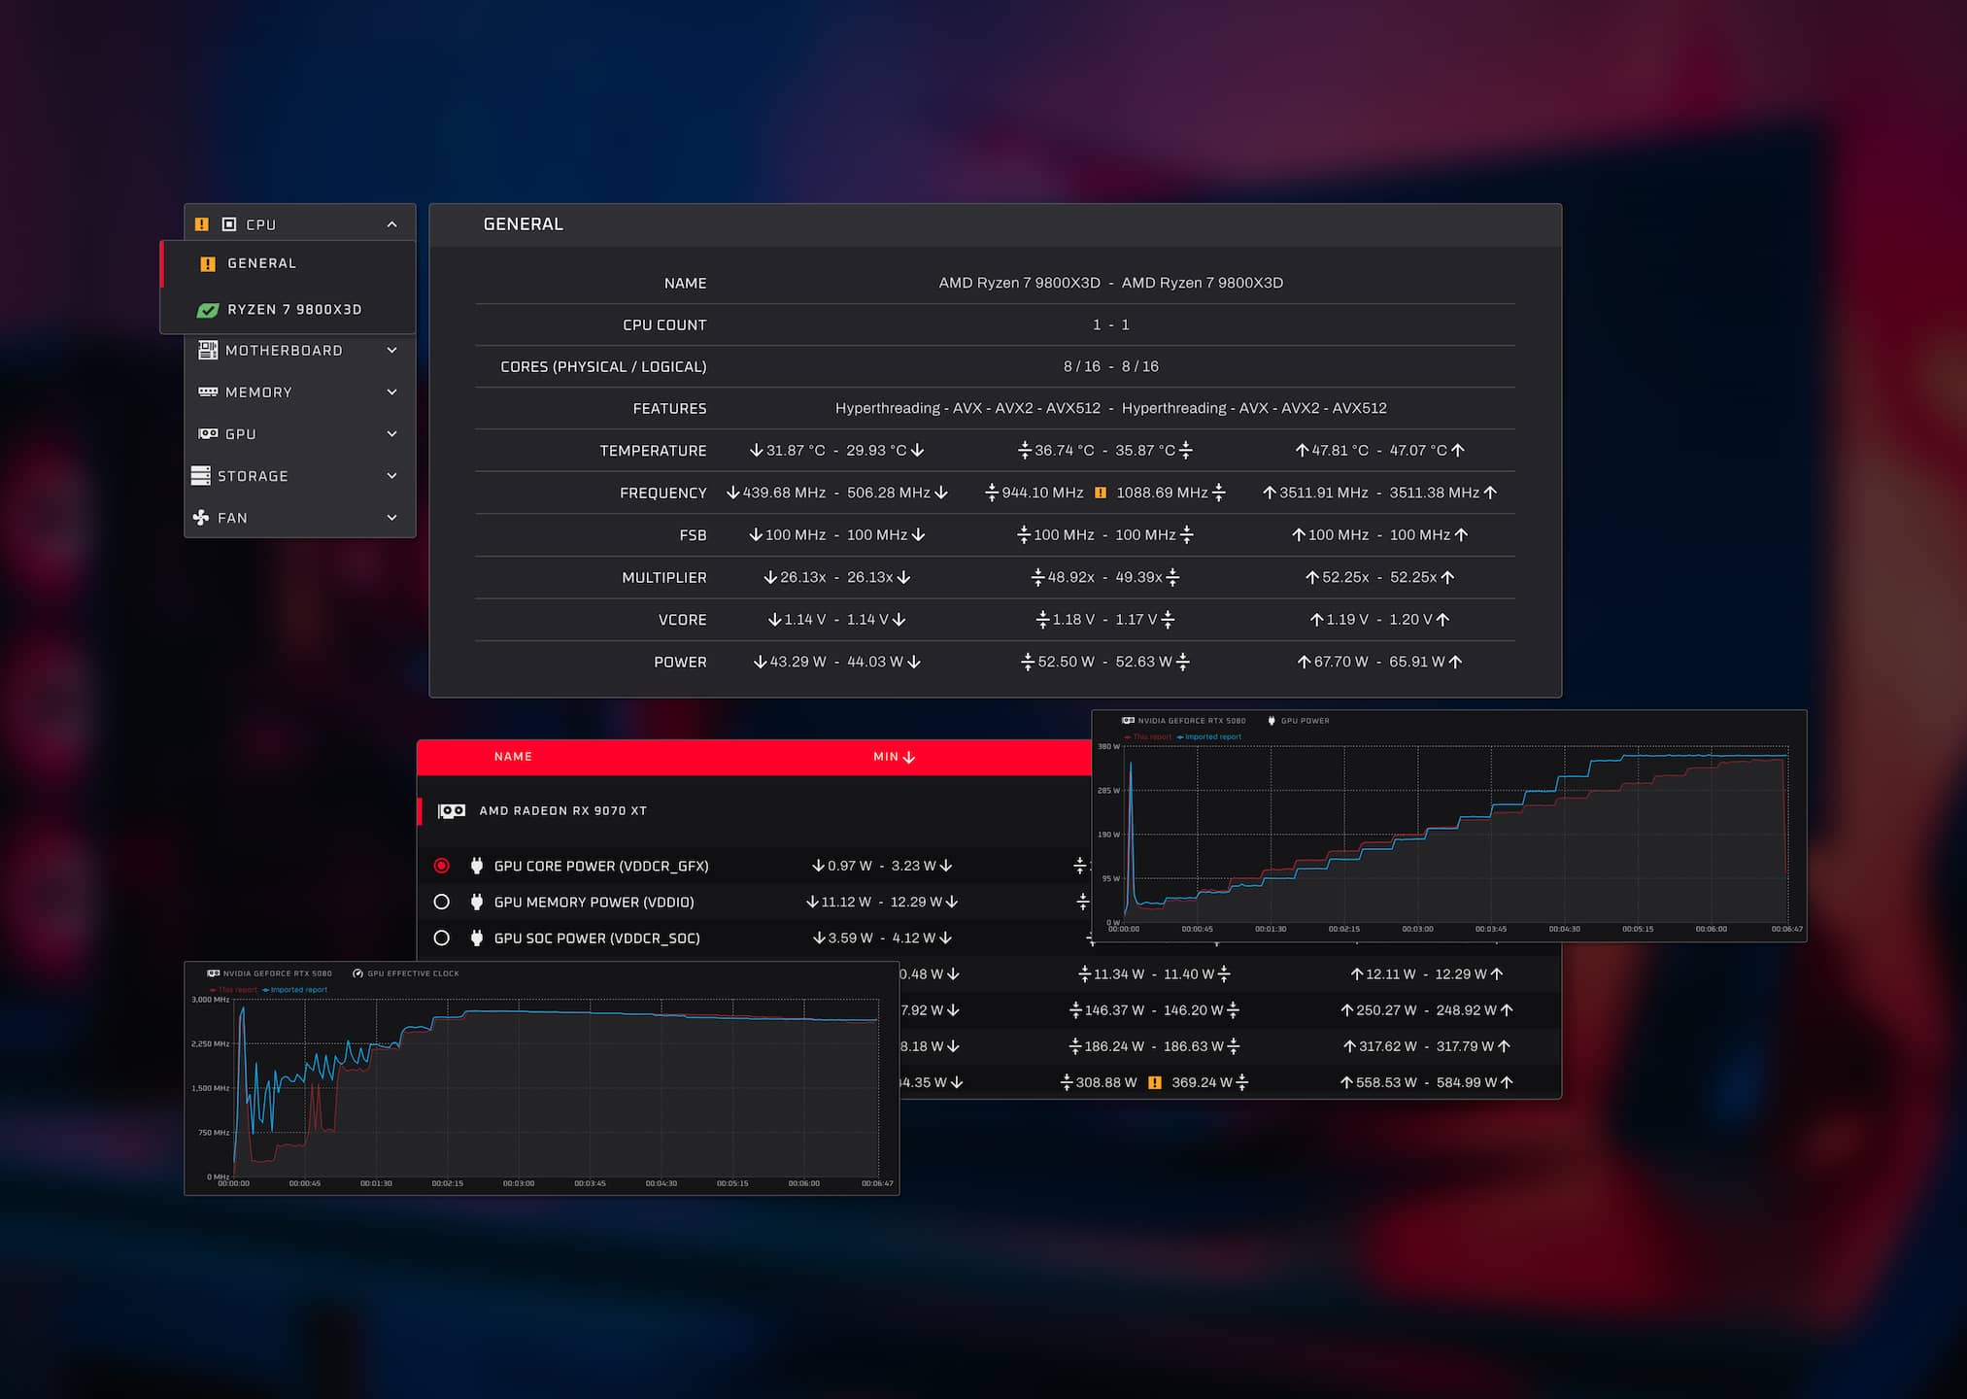Expand the Storage section
This screenshot has height=1399, width=1967.
point(392,476)
